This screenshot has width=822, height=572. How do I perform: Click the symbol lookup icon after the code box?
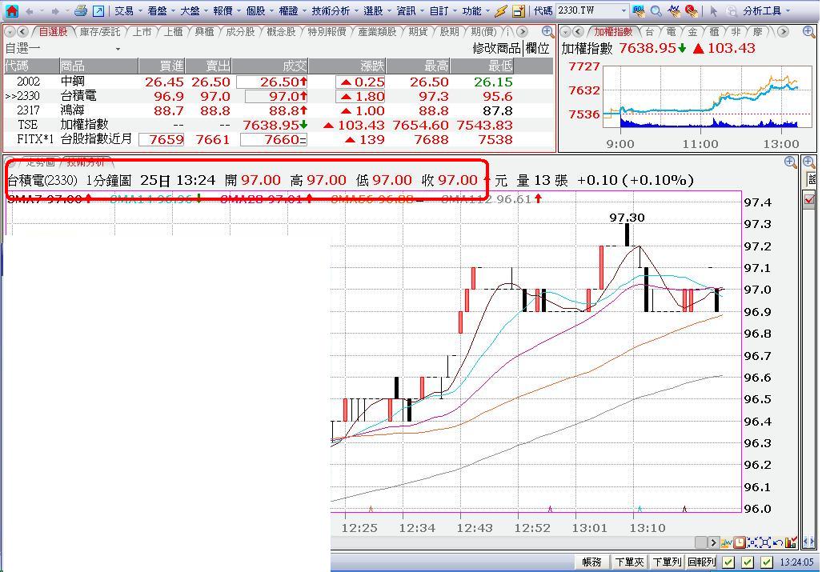click(639, 10)
